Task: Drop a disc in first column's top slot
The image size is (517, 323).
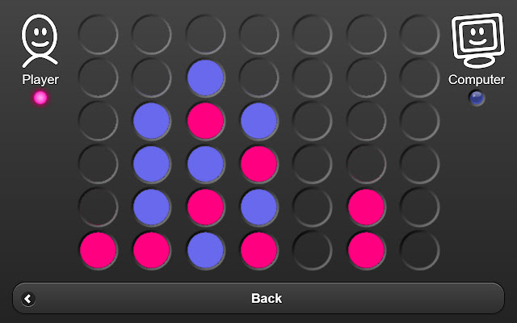Action: (x=98, y=34)
